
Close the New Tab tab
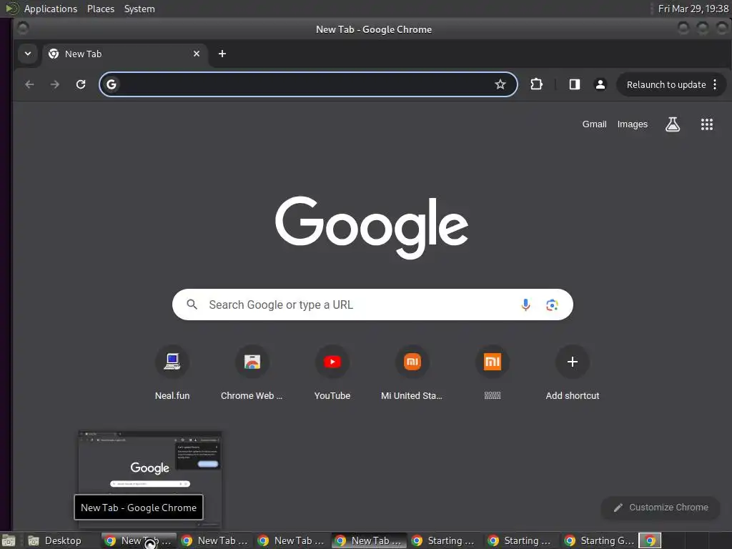[197, 54]
